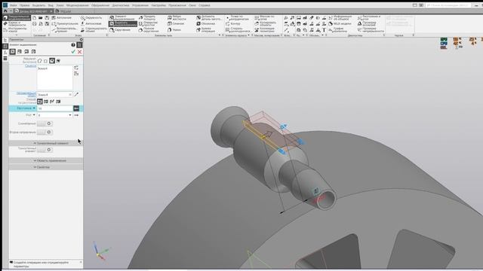The width and height of the screenshot is (483, 271).
Task: Click the save disk icon in the ribbon
Action: coord(47,18)
